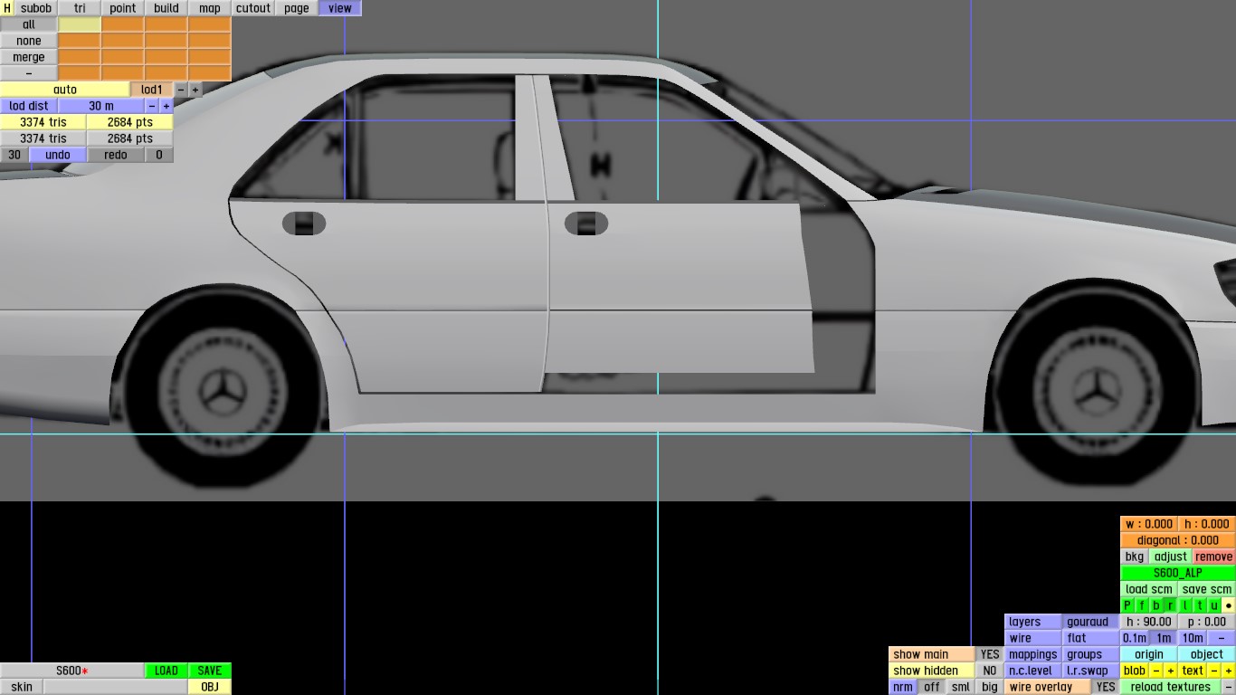This screenshot has height=695, width=1236.
Task: Click the origin button
Action: [x=1149, y=654]
